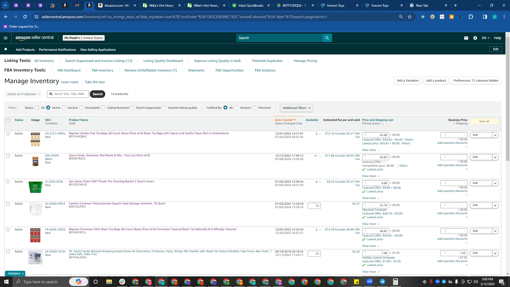This screenshot has width=510, height=287.
Task: Click the Add a Variation button
Action: click(x=407, y=81)
